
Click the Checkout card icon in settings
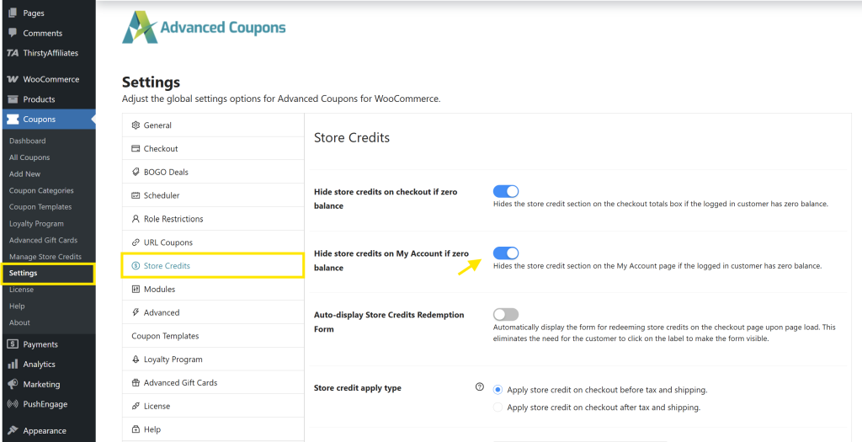(x=136, y=149)
